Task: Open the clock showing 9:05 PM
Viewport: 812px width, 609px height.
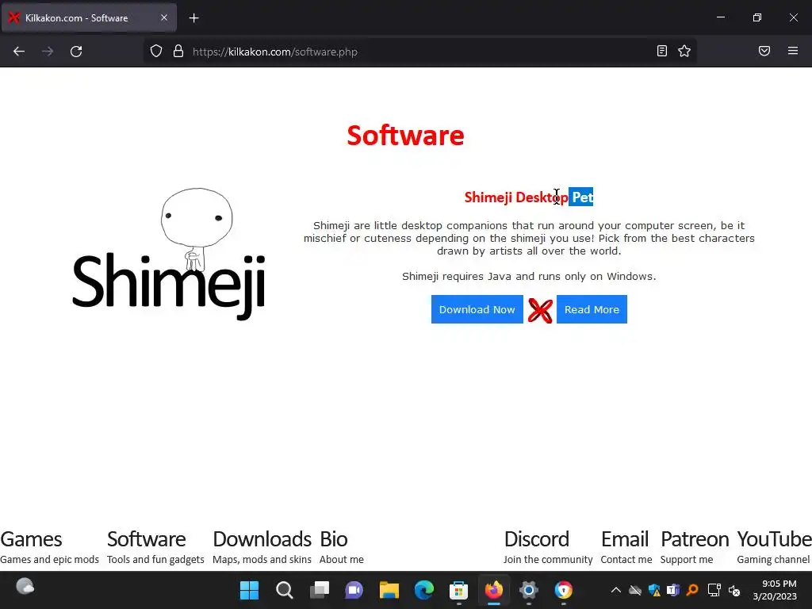Action: 776,590
